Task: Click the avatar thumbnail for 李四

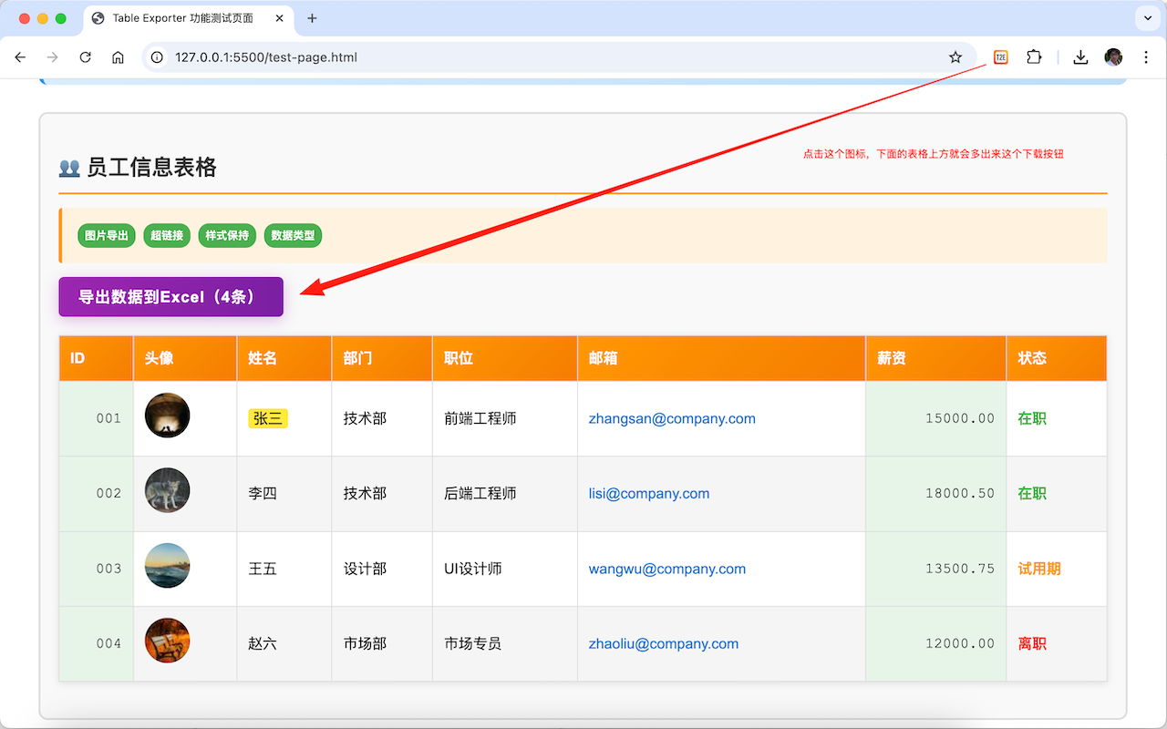Action: [x=167, y=491]
